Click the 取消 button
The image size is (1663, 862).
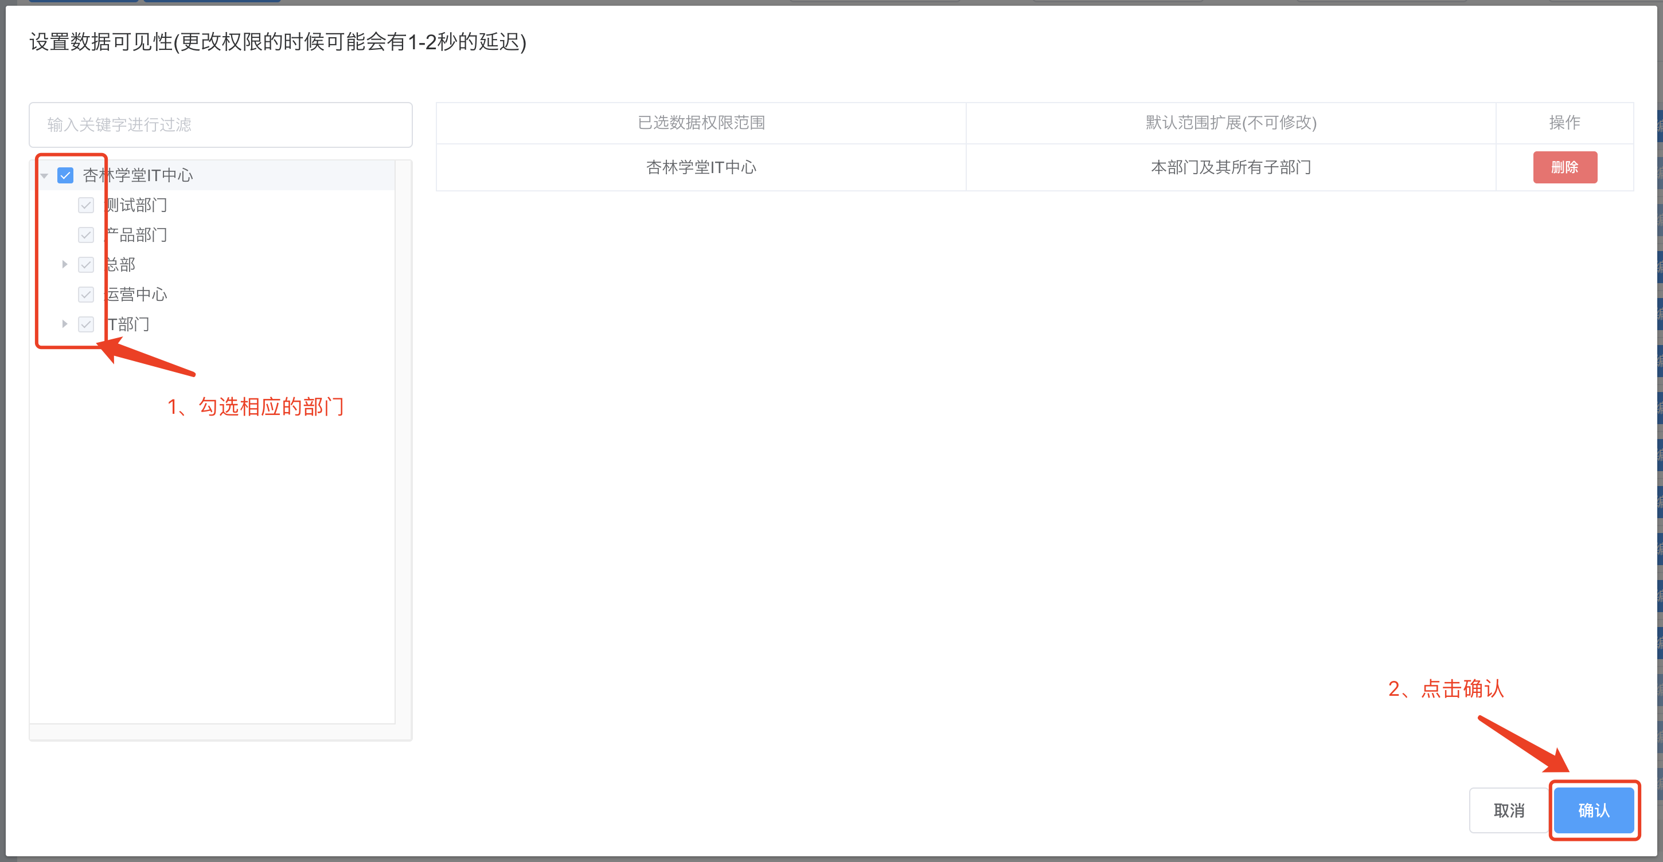click(1509, 810)
